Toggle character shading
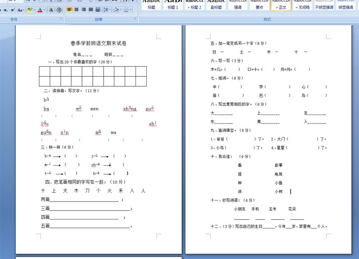This screenshot has width=359, height=259. pyautogui.click(x=51, y=10)
